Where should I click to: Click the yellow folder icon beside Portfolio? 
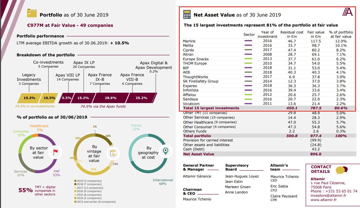(x=32, y=13)
